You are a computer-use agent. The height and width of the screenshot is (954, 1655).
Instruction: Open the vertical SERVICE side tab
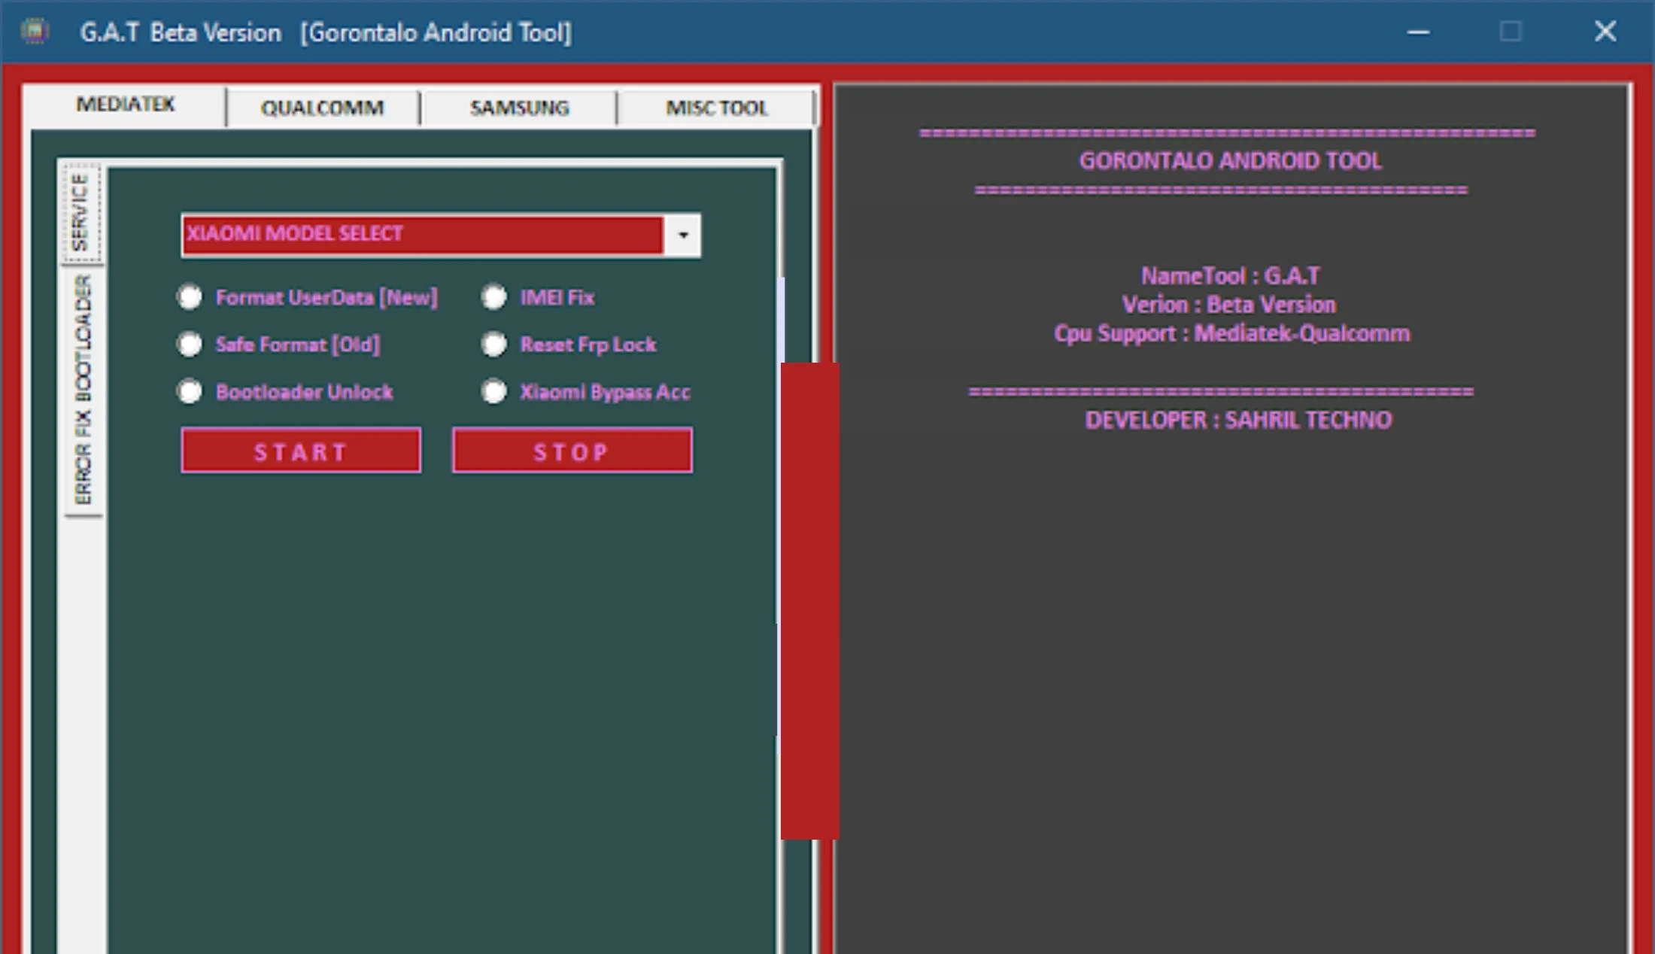[80, 212]
